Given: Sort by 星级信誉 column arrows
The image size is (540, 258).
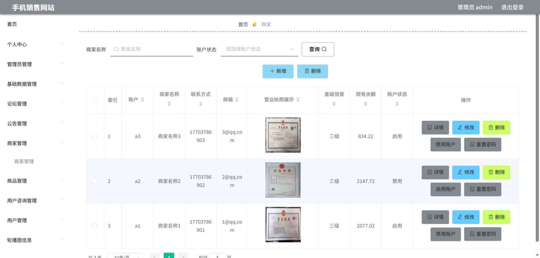Looking at the screenshot, I should point(334,104).
